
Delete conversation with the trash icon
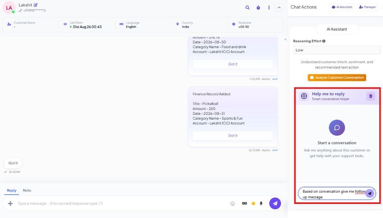371,96
